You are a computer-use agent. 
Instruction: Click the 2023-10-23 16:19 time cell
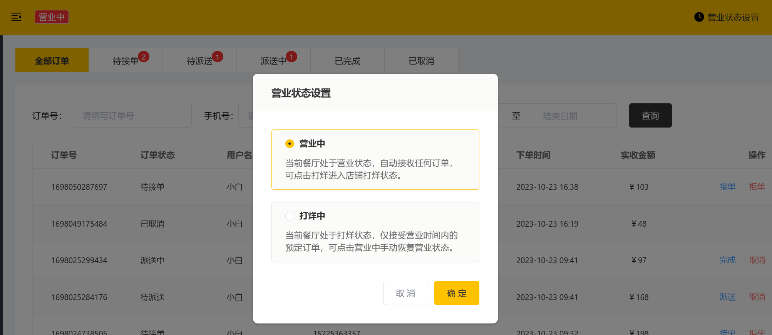pos(547,224)
